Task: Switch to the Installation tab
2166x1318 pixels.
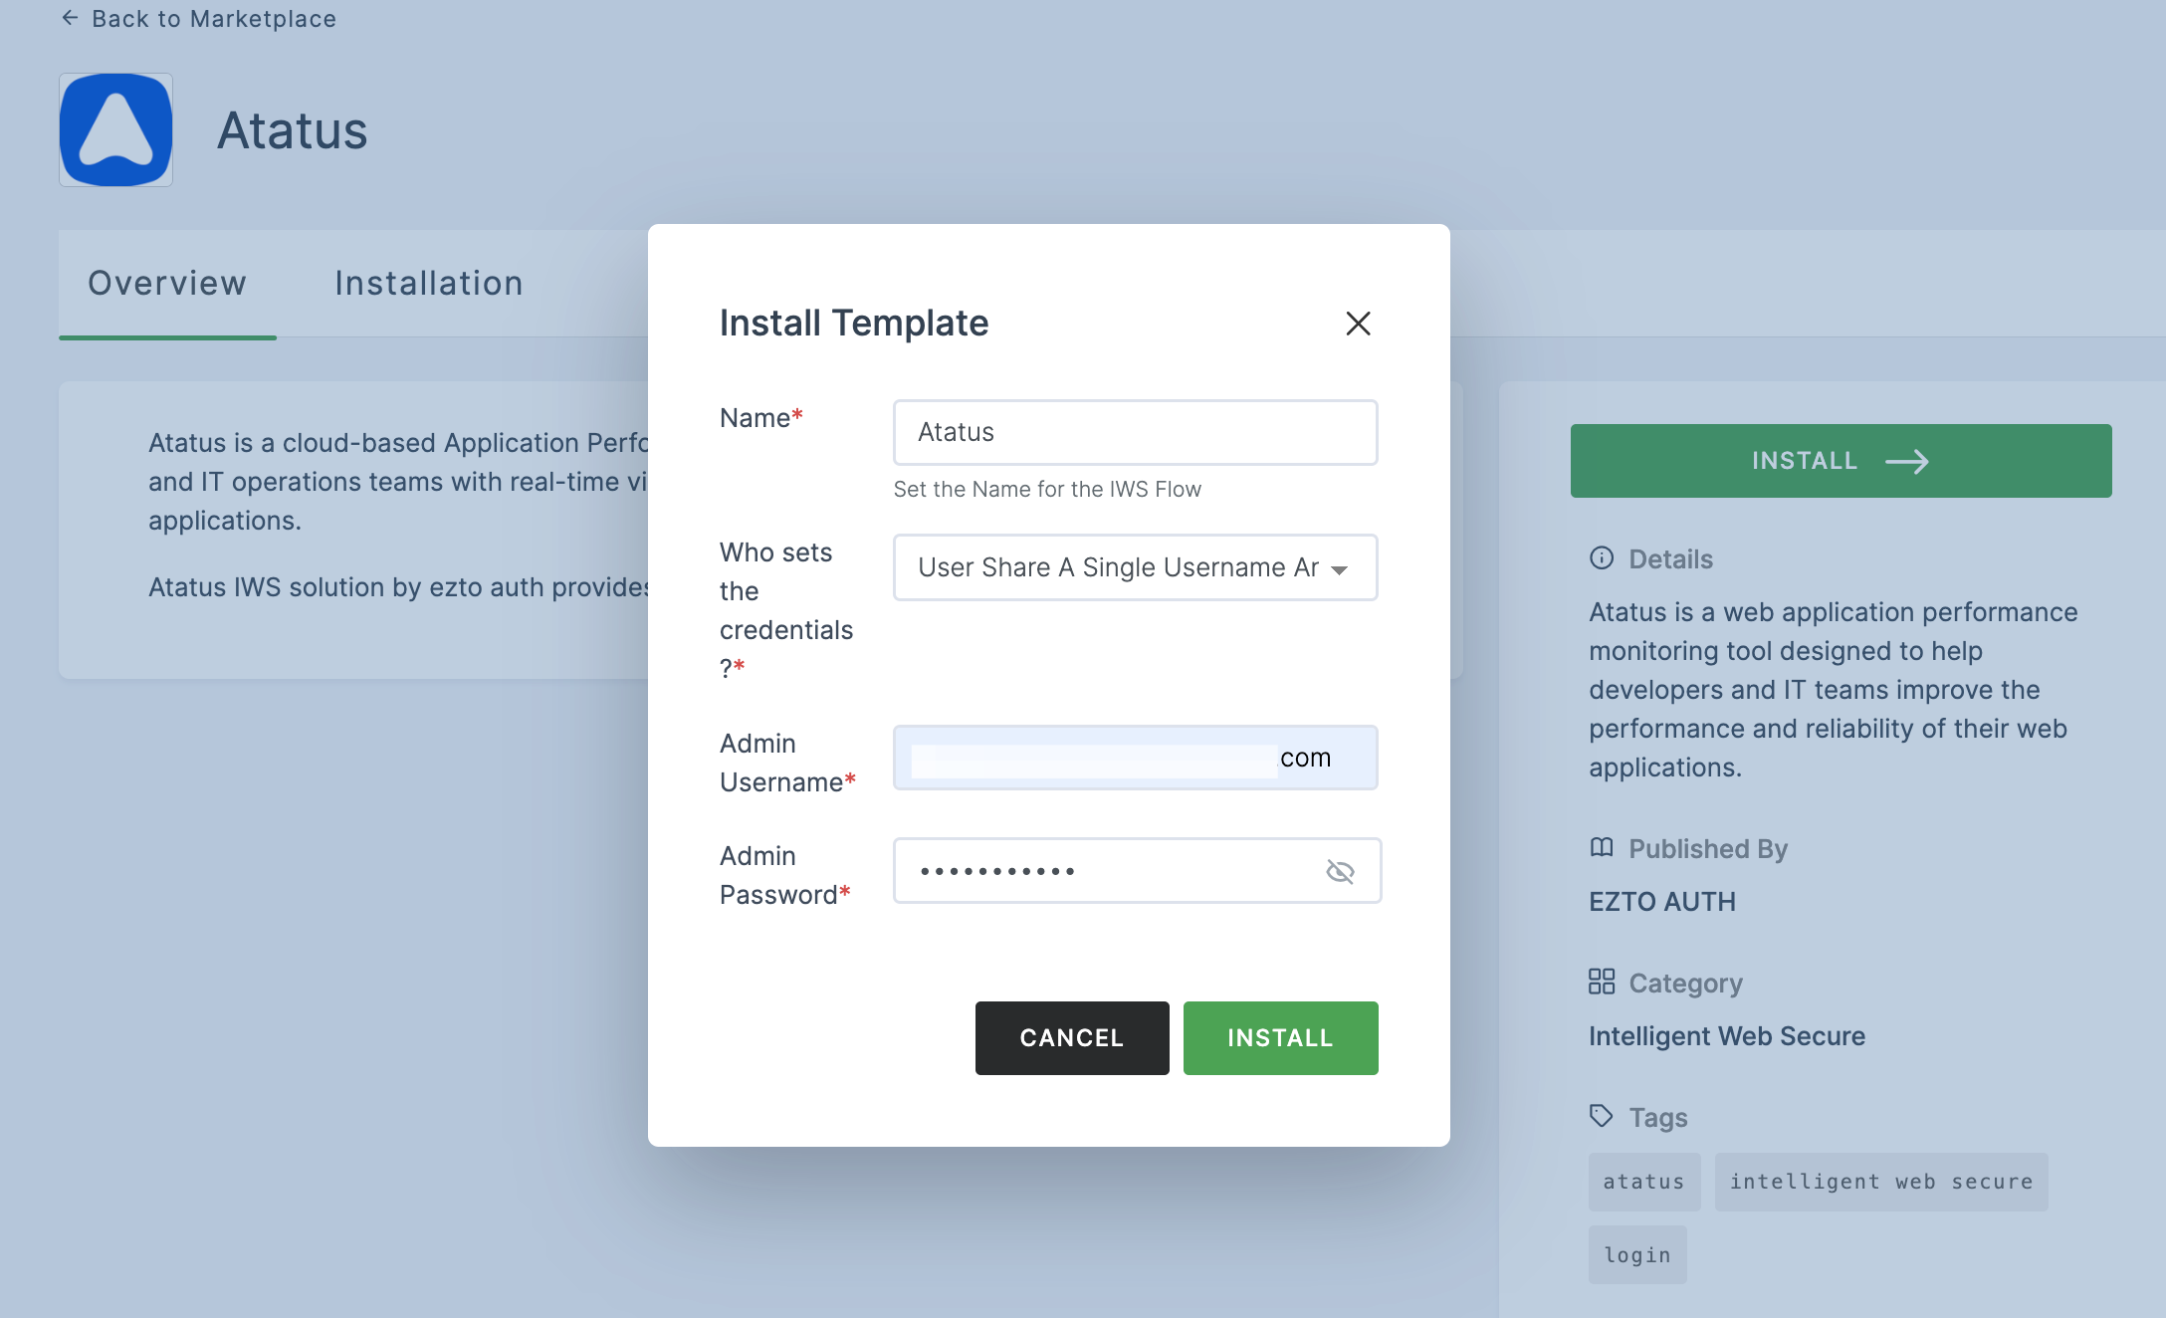Action: tap(429, 283)
